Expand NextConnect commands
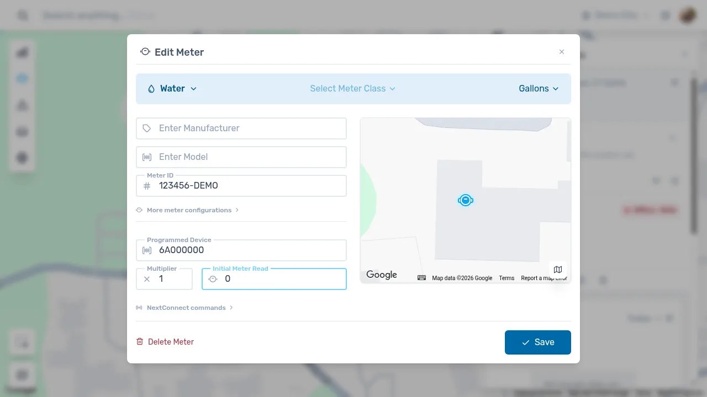The image size is (707, 397). click(184, 308)
